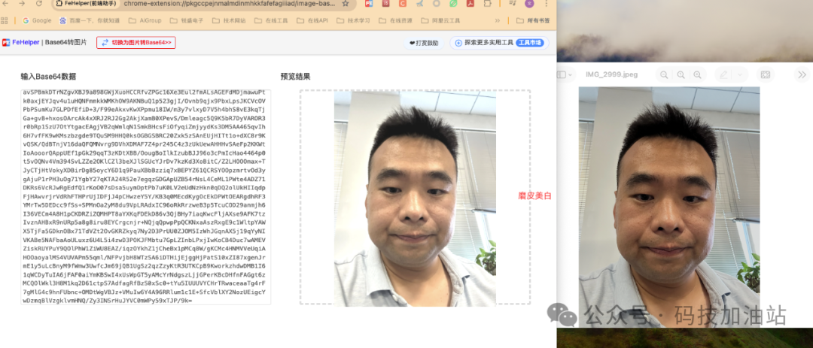This screenshot has width=813, height=348.
Task: Click the Base64转图片 title text
Action: click(x=65, y=42)
